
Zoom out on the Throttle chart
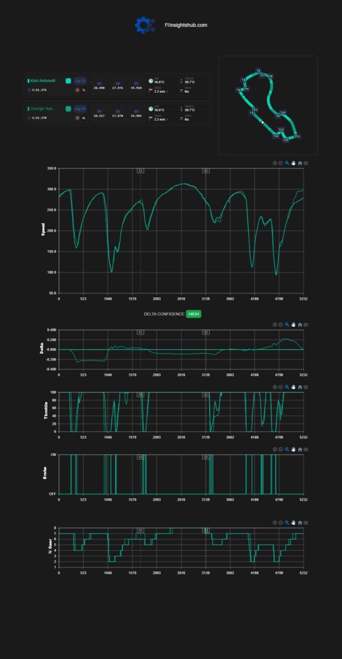(281, 387)
